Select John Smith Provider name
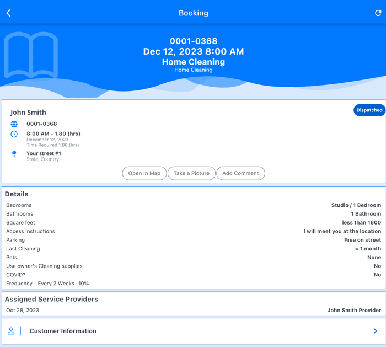 (x=354, y=310)
